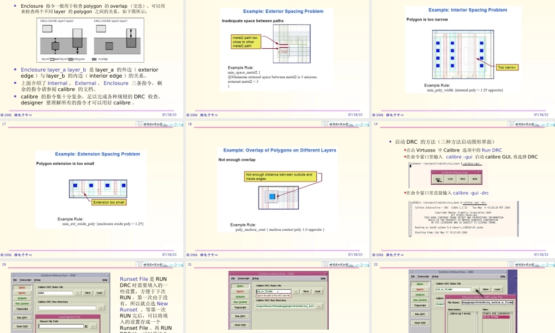
Task: Click 'Polygon extension is too small' heading
Action: [x=65, y=164]
